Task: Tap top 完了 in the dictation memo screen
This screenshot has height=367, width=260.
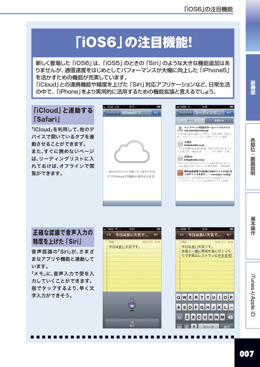Action: 156,235
